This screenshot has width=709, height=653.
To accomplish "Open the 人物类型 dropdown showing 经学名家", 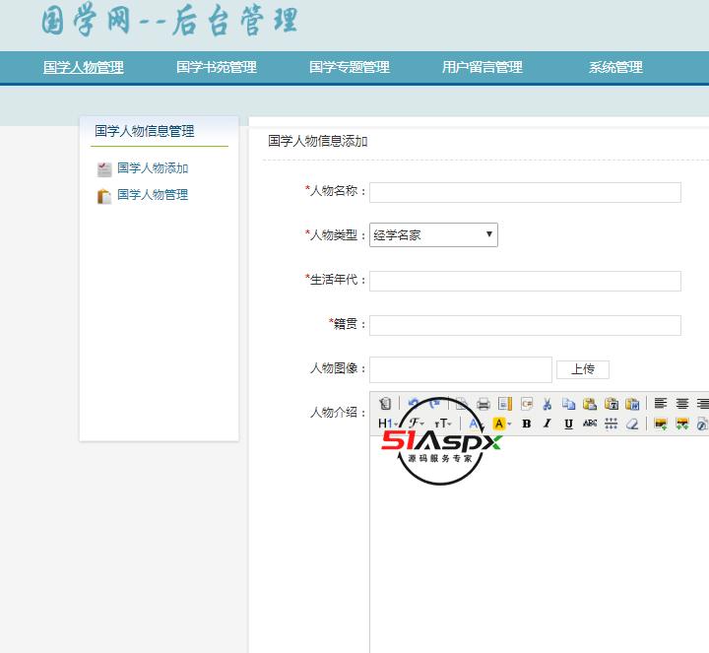I will point(433,234).
